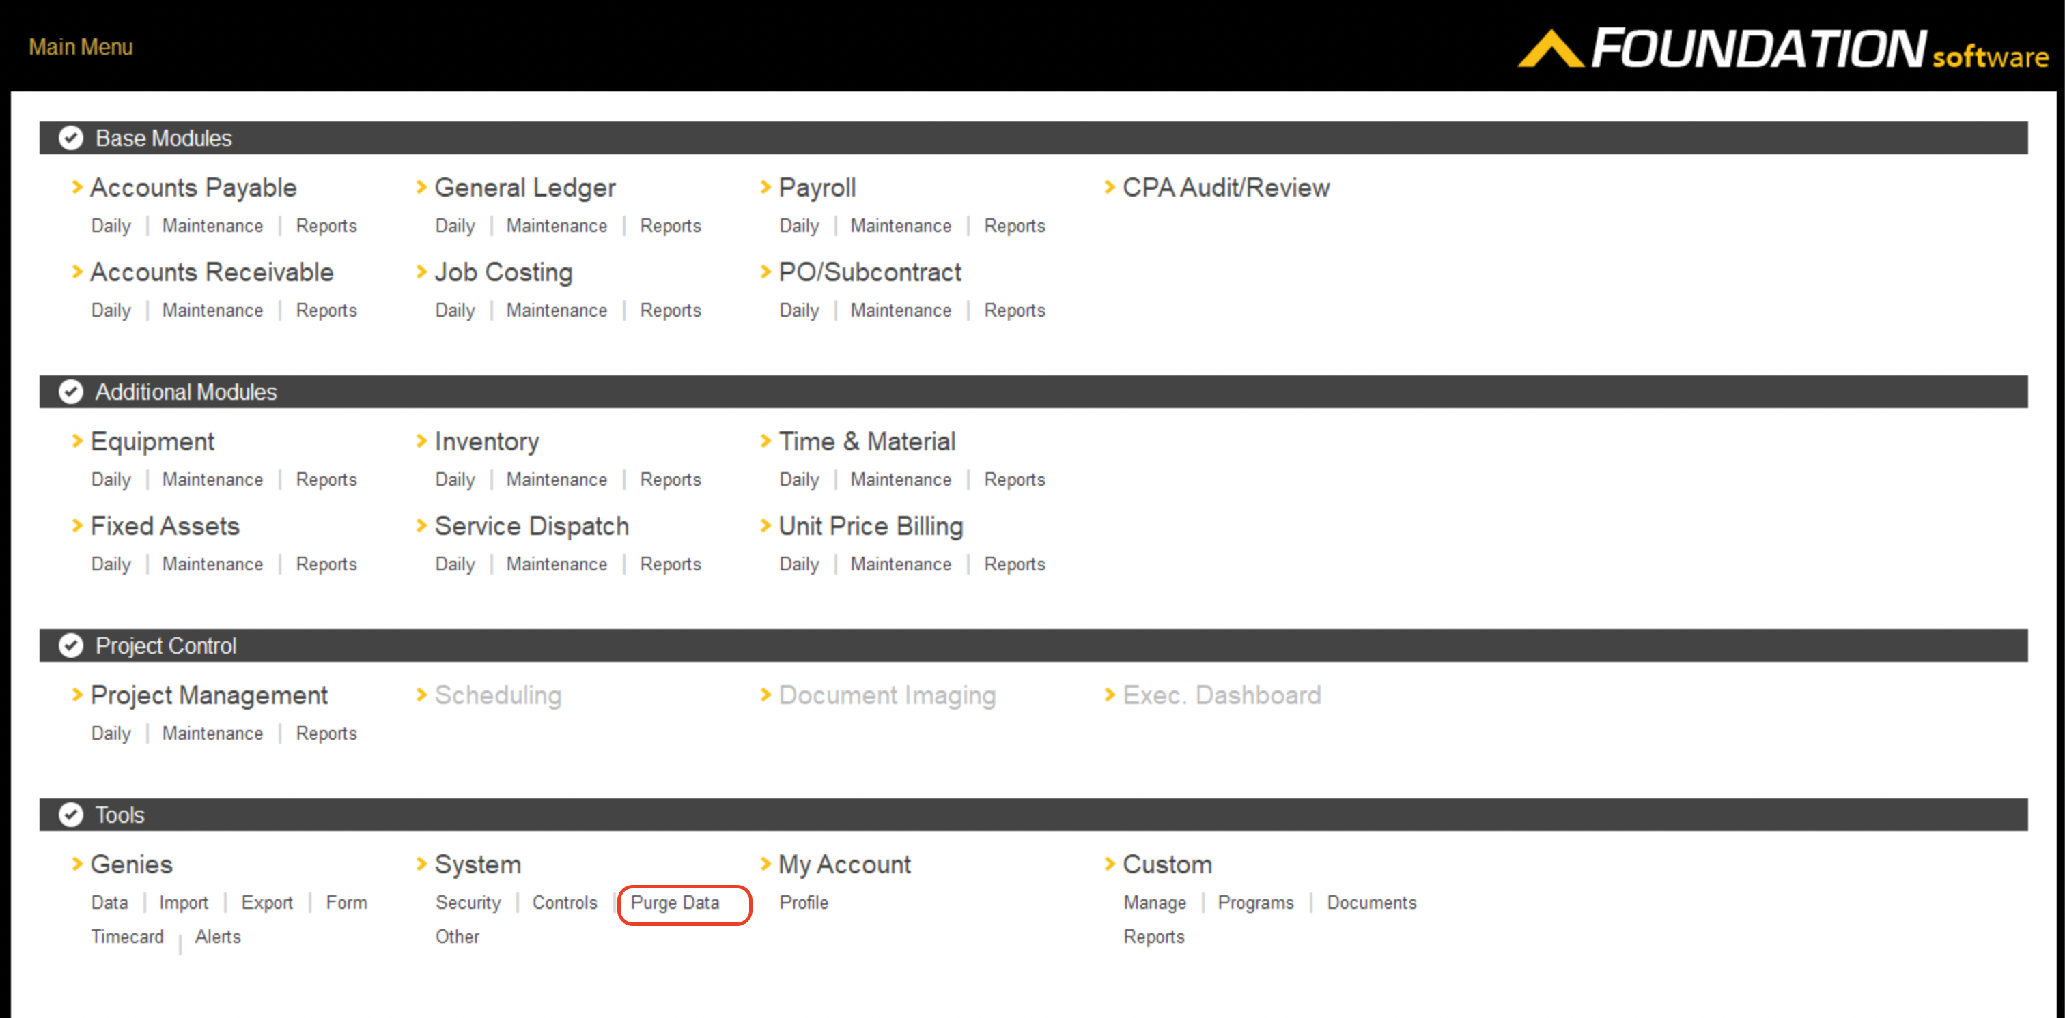The image size is (2065, 1018).
Task: Open Fixed Assets module
Action: point(165,526)
